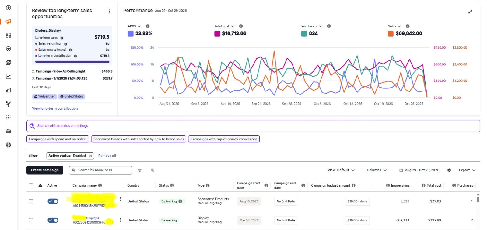
Task: Open the settings gear icon in sidebar
Action: click(x=9, y=145)
